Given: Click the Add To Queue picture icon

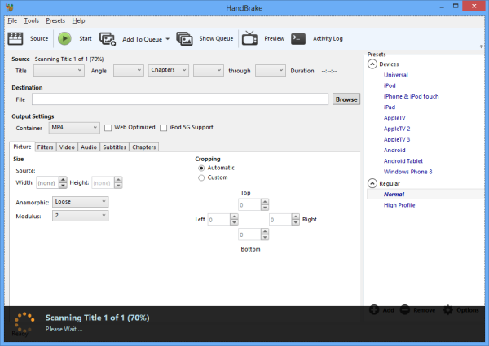Looking at the screenshot, I should [108, 39].
